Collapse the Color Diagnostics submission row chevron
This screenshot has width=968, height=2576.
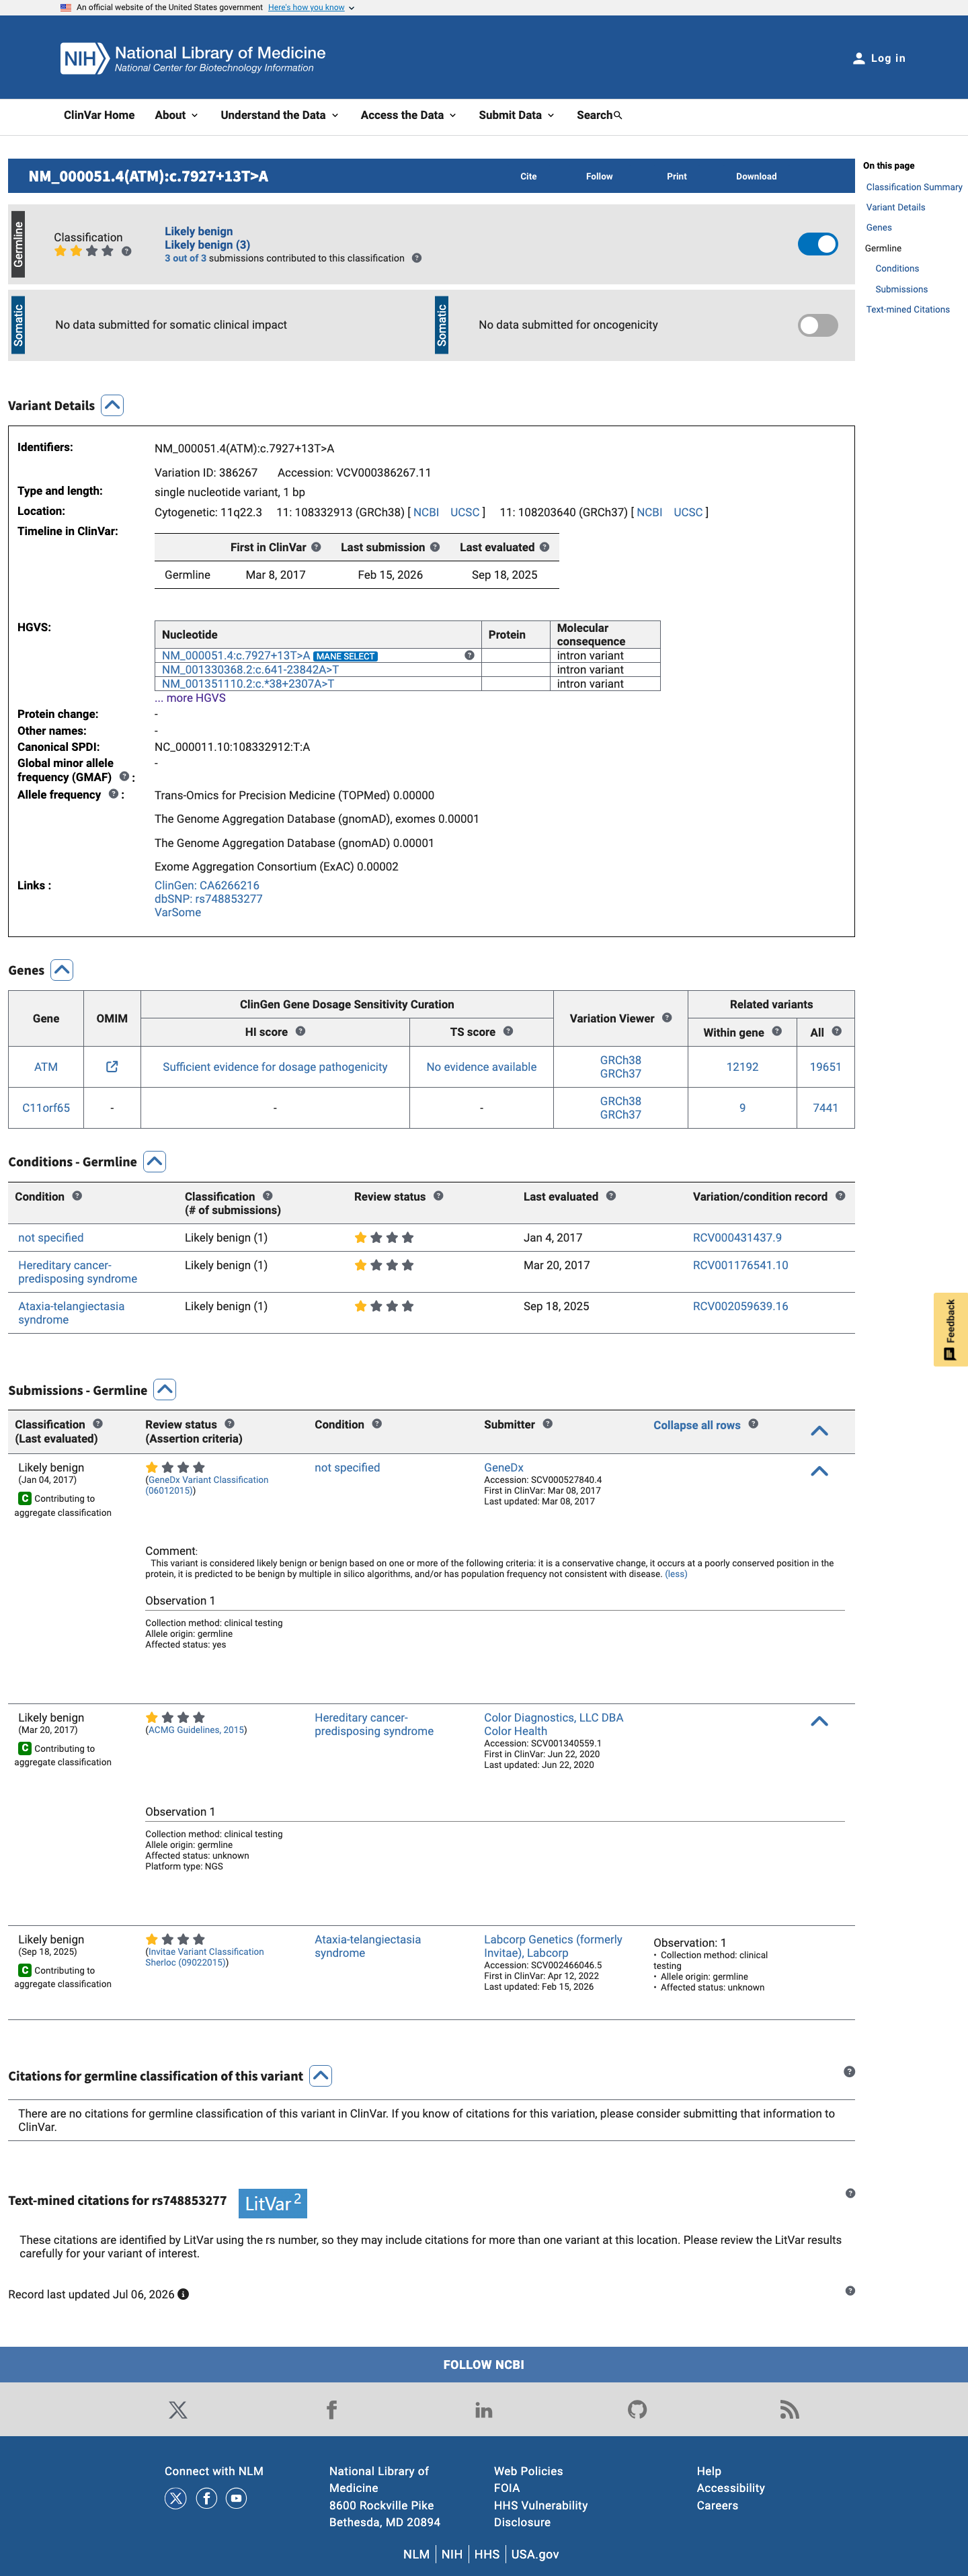tap(819, 1721)
